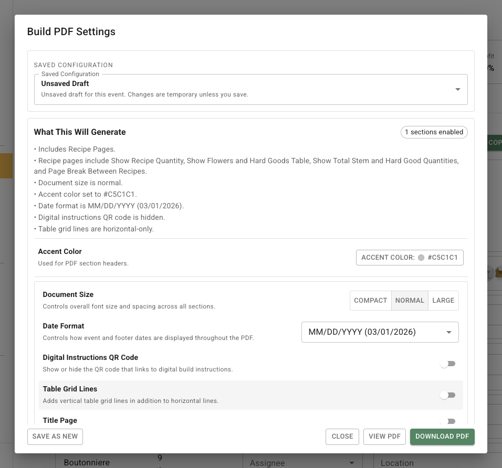Click the Download PDF button
The width and height of the screenshot is (502, 468).
pyautogui.click(x=442, y=437)
